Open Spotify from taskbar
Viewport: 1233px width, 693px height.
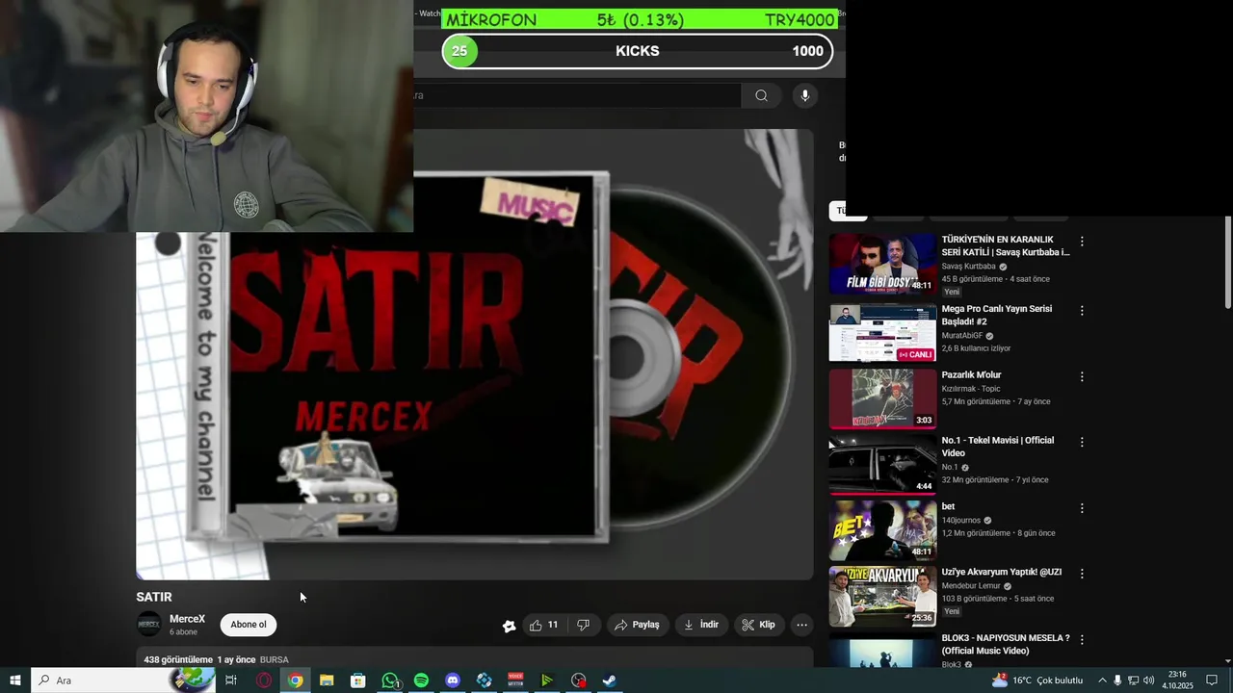(421, 680)
